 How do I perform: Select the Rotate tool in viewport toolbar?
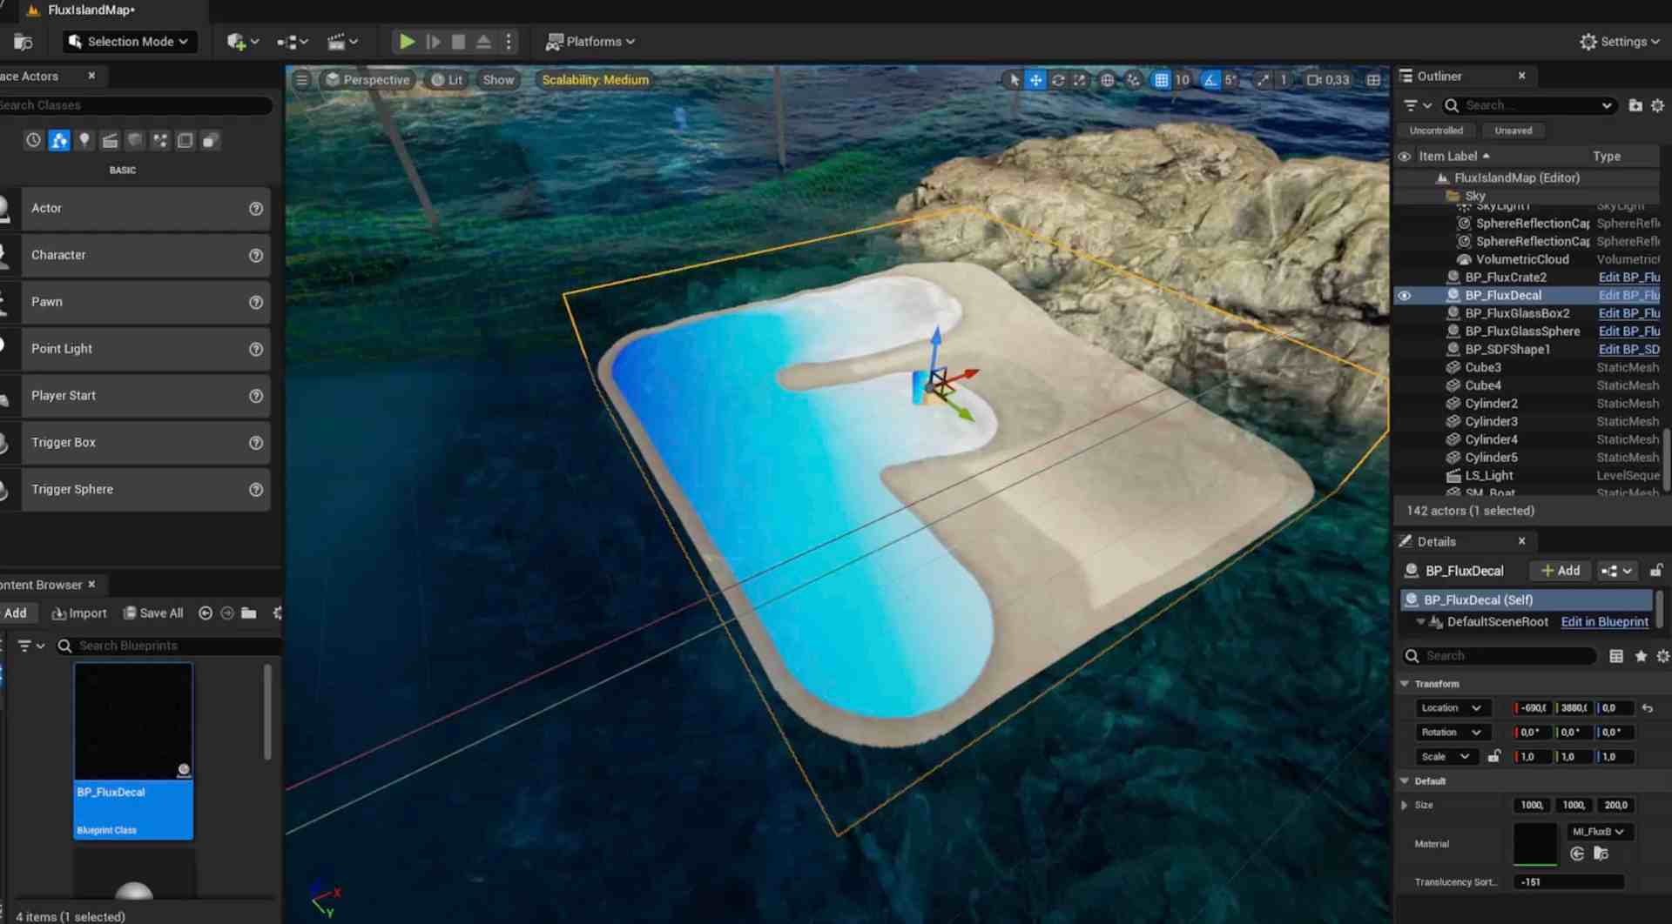(1057, 79)
